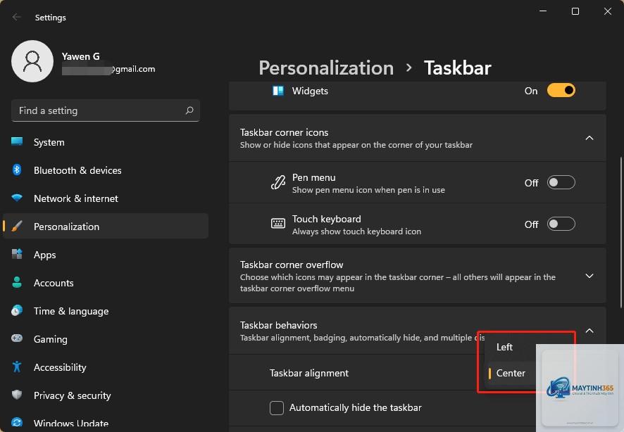This screenshot has width=624, height=432.
Task: Click the System monitor icon
Action: [x=17, y=142]
